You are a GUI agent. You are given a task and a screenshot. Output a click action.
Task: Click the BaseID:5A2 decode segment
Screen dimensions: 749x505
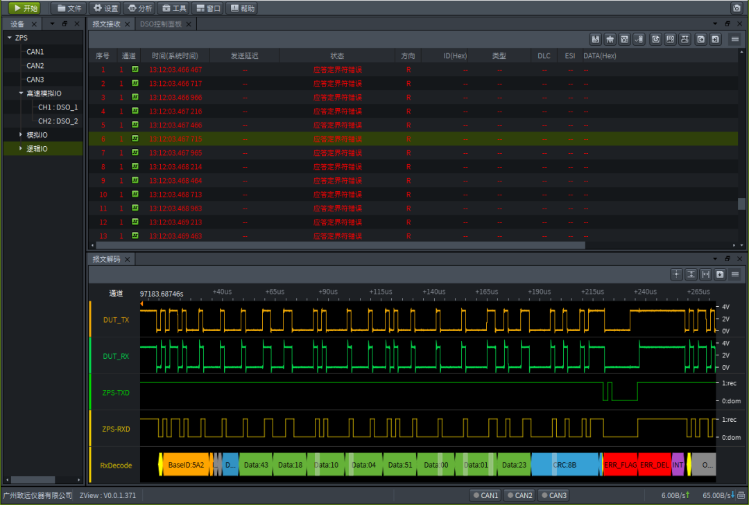tap(186, 465)
